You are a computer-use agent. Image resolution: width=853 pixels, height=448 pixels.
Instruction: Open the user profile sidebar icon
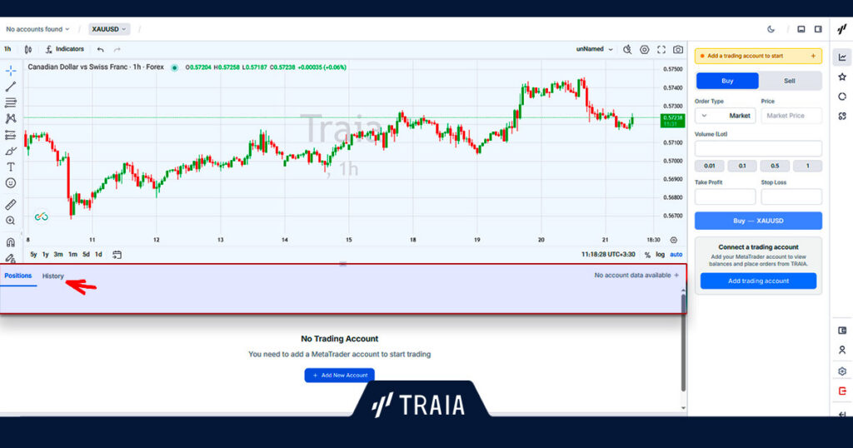[x=842, y=350]
